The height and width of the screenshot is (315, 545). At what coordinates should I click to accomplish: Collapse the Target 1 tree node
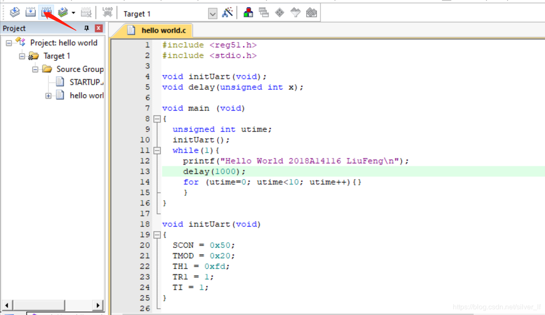(x=22, y=56)
